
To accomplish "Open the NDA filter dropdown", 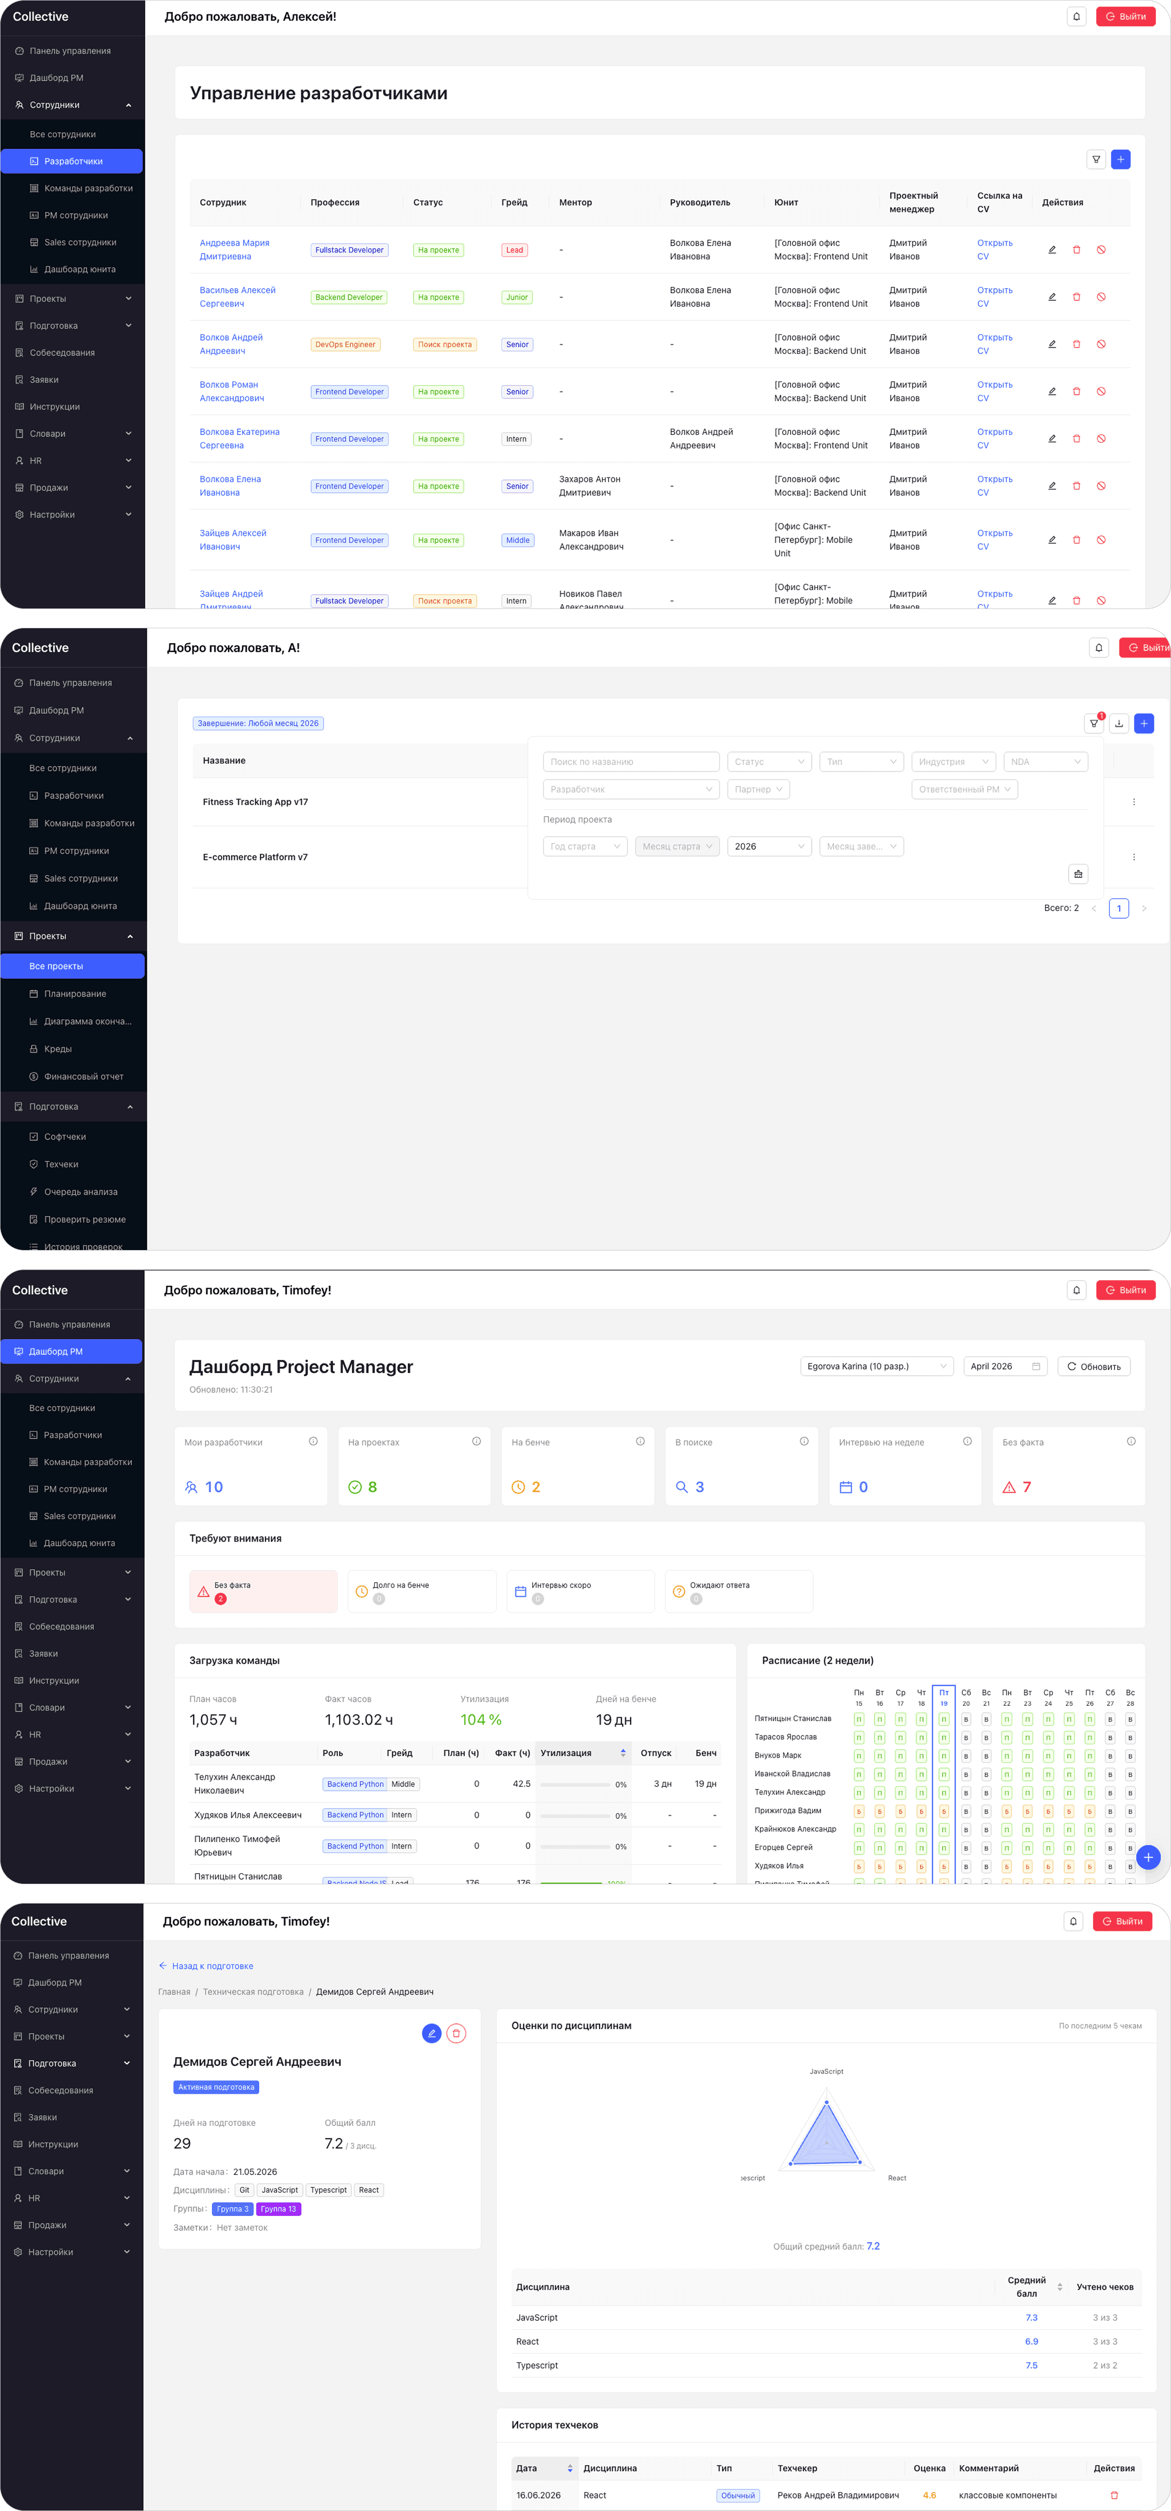I will [x=1046, y=761].
